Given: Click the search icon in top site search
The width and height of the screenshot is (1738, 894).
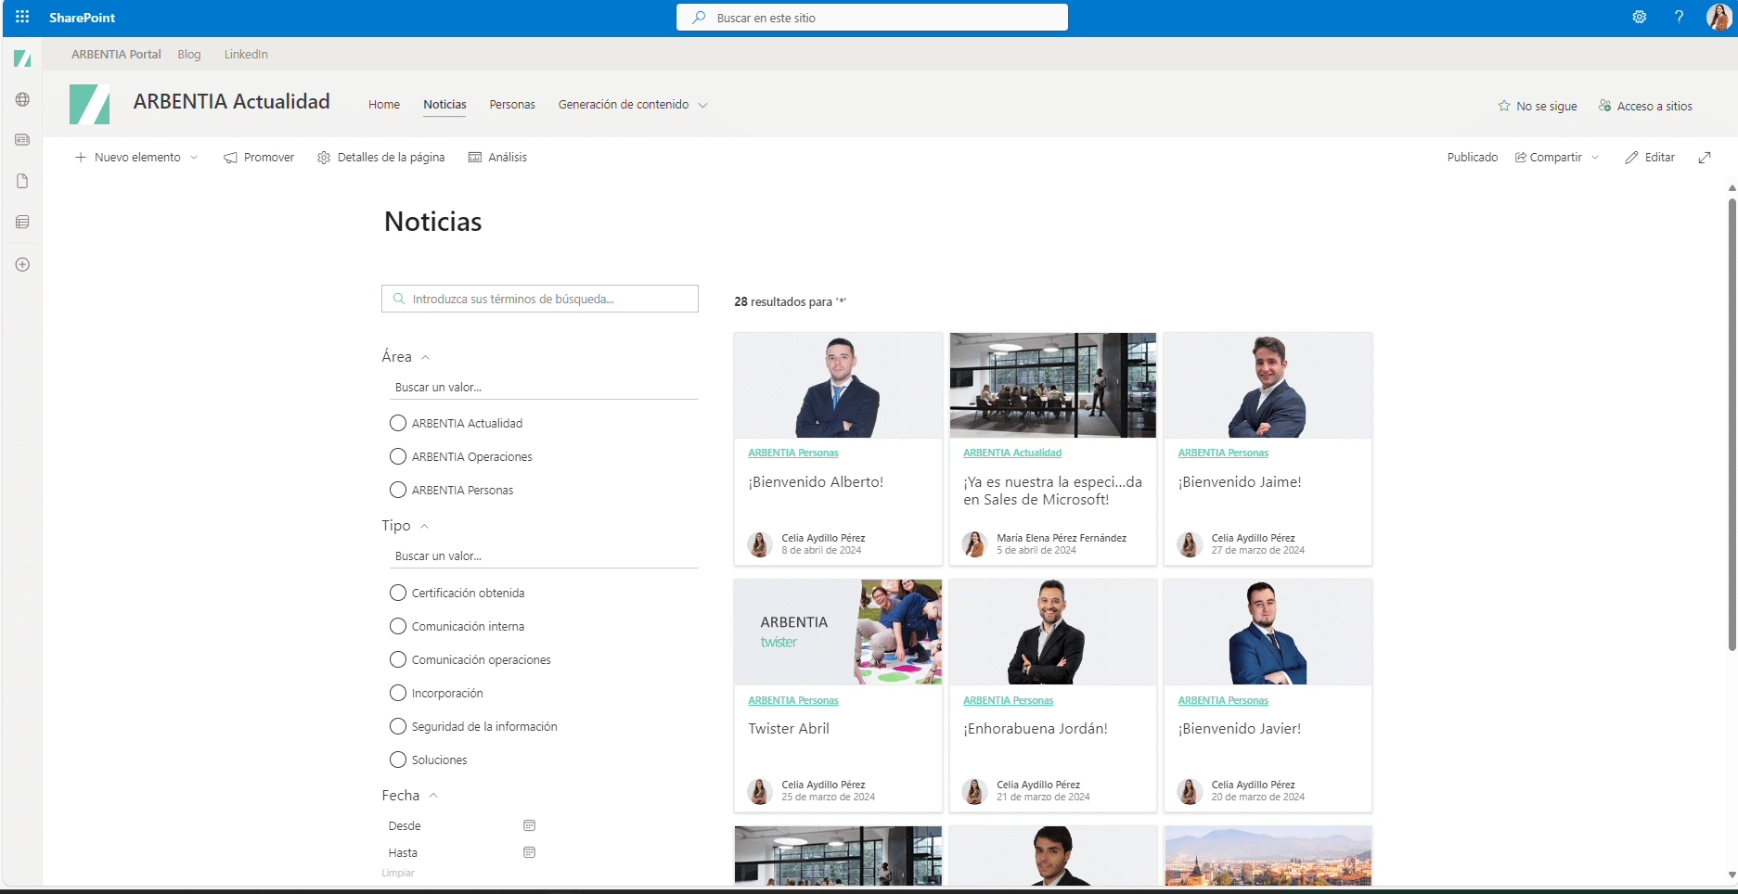Looking at the screenshot, I should [x=699, y=18].
